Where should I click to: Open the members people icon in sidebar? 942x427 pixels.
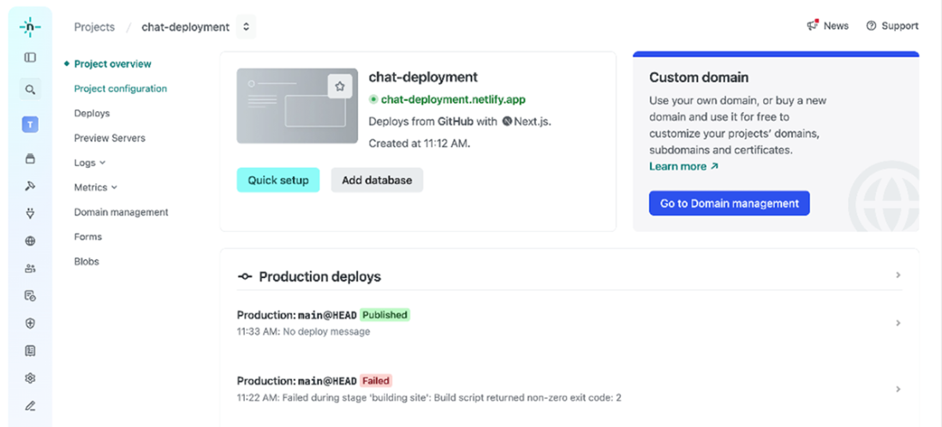pos(30,269)
